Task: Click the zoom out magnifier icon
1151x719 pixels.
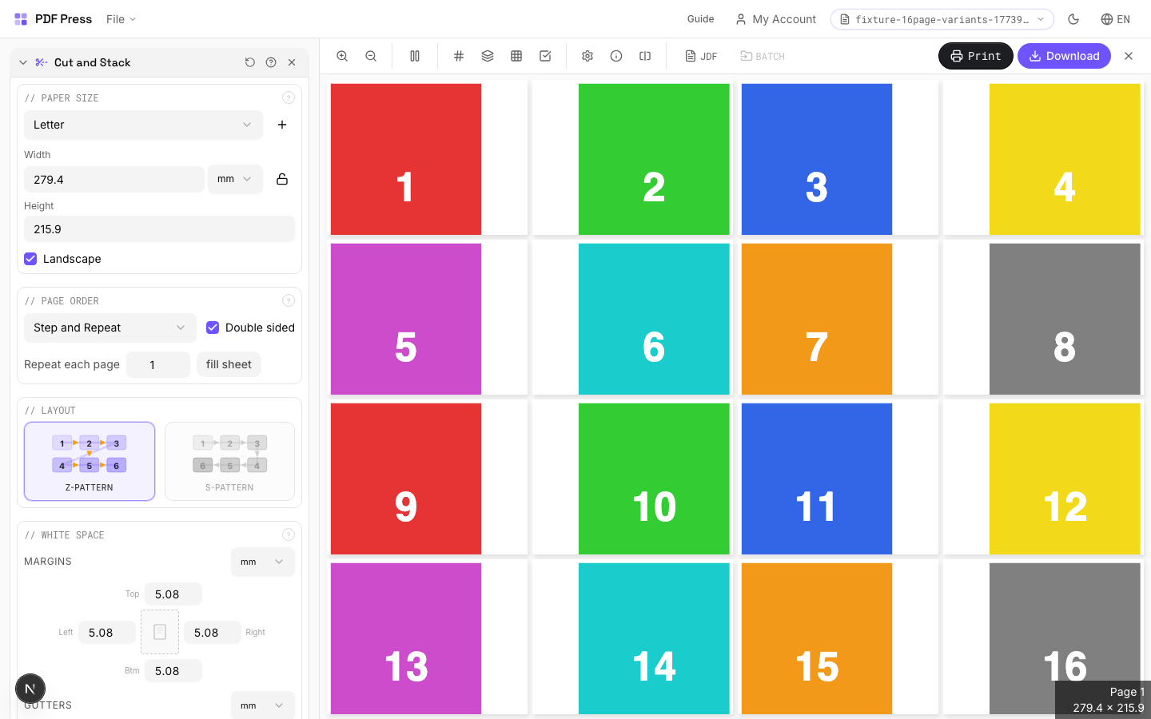Action: click(371, 56)
